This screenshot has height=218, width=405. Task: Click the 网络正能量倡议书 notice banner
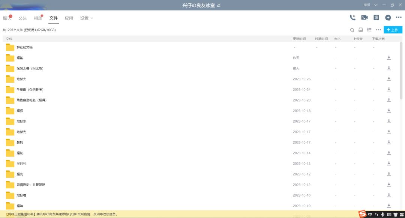(61, 214)
